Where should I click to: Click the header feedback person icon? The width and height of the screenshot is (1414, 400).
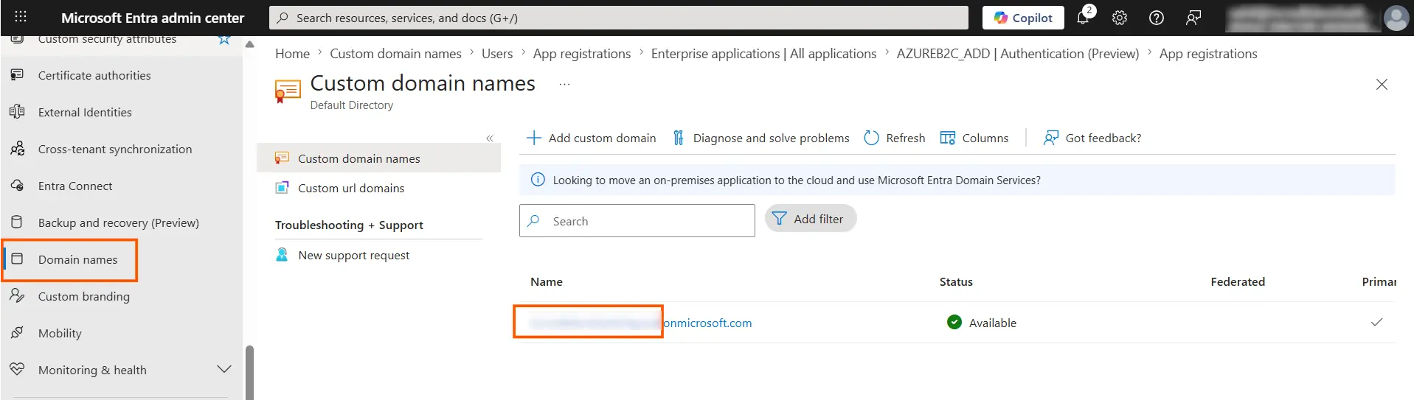point(1193,18)
